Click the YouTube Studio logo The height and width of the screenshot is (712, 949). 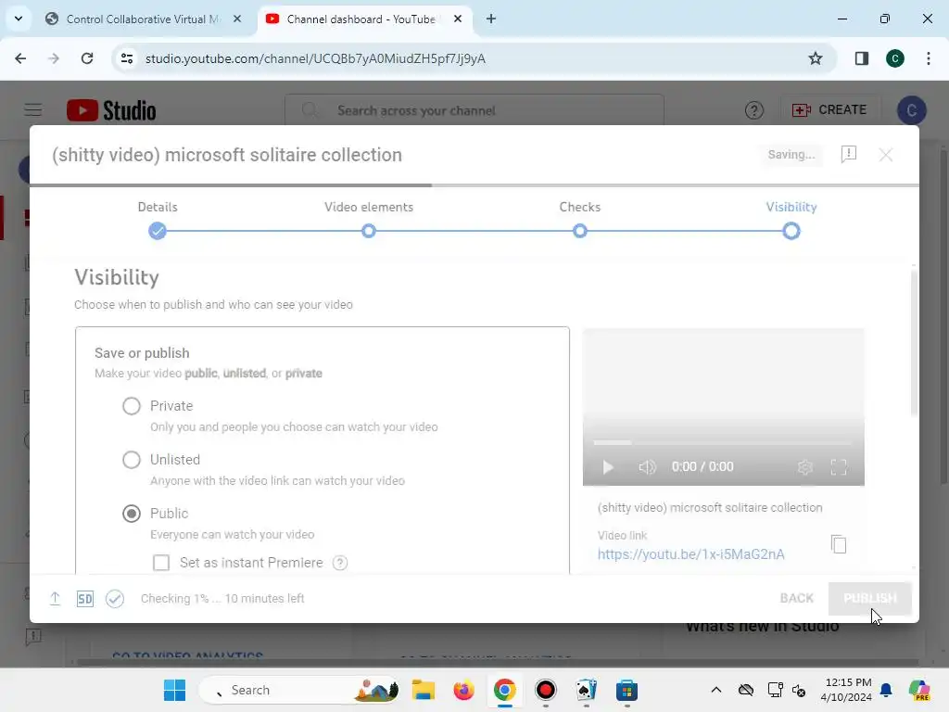(x=111, y=111)
